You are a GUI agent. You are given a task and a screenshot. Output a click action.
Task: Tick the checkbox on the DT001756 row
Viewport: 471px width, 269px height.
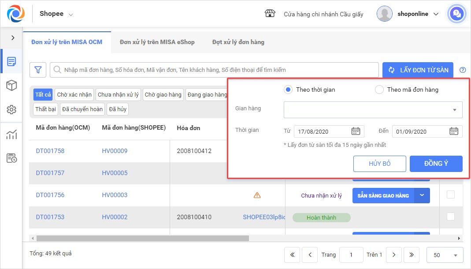[450, 194]
